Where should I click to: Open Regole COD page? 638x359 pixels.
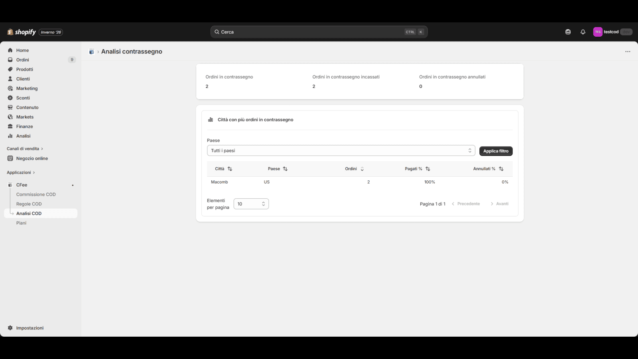29,204
